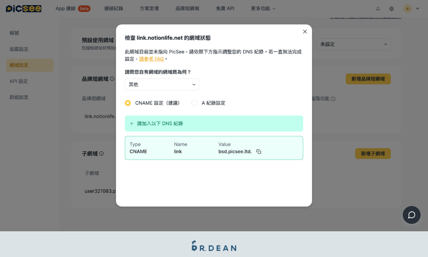
Task: Click info icon beside 進階功能
Action: click(333, 99)
